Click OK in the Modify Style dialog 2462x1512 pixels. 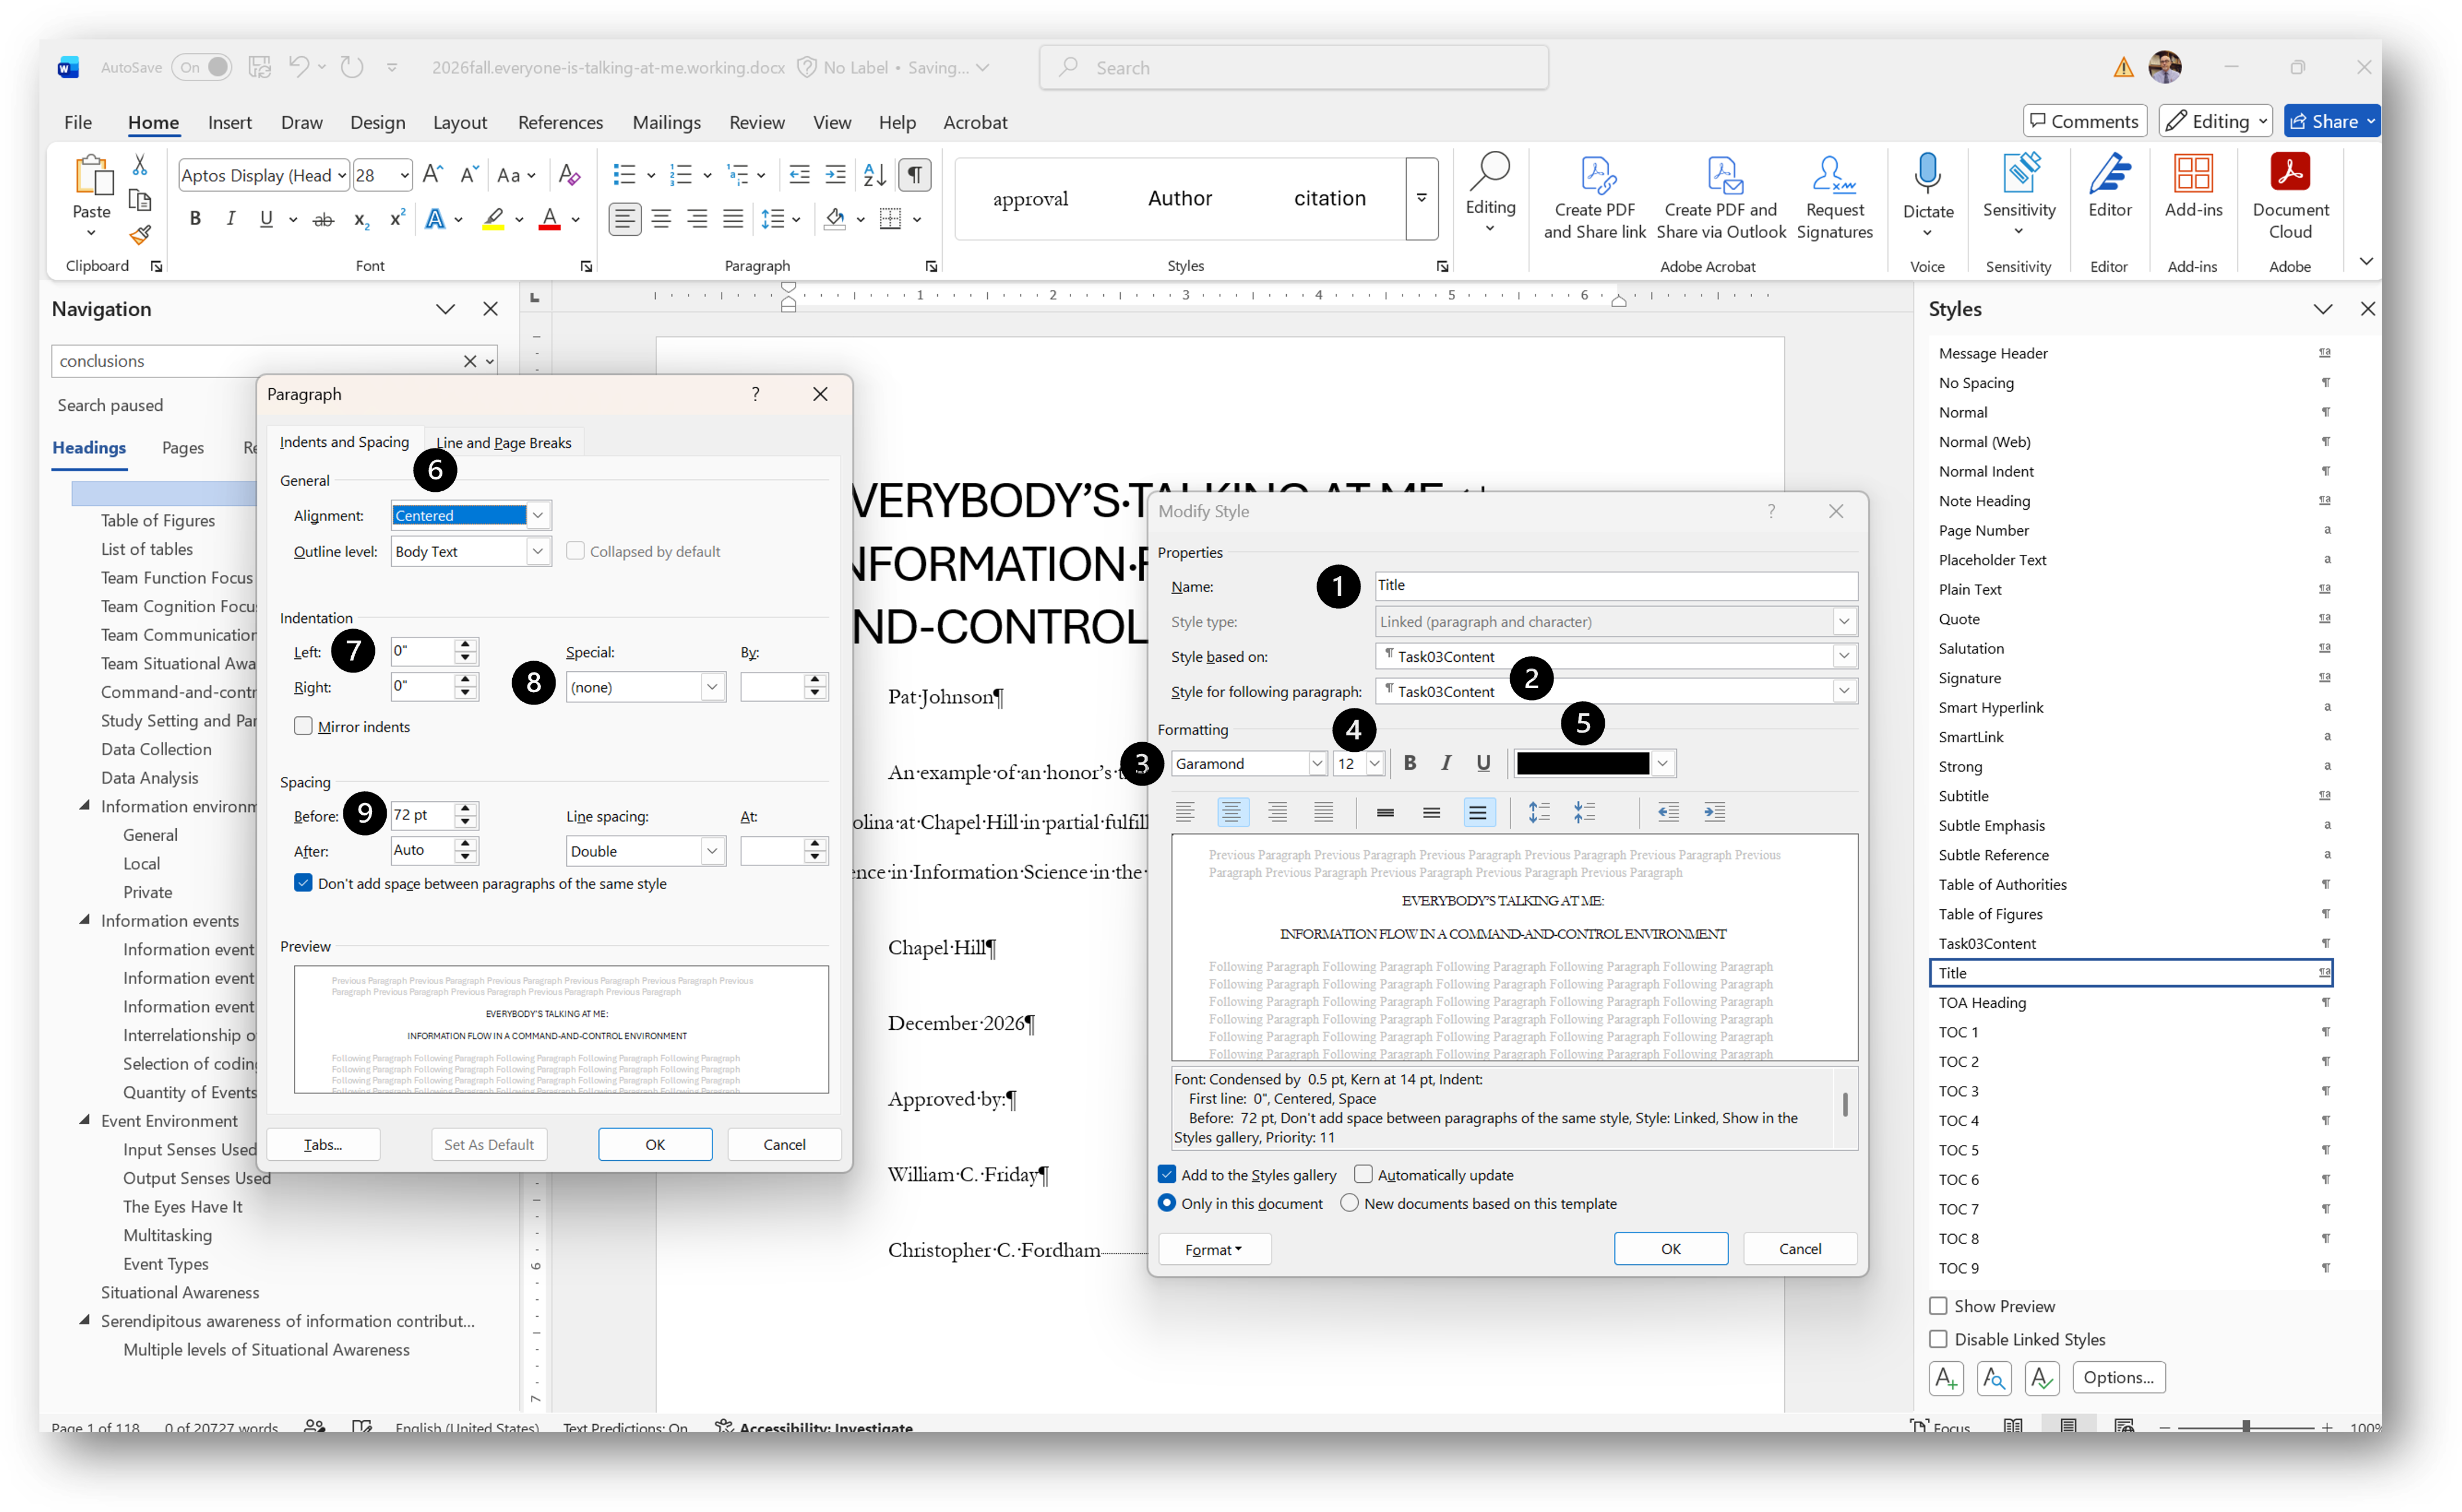coord(1670,1248)
